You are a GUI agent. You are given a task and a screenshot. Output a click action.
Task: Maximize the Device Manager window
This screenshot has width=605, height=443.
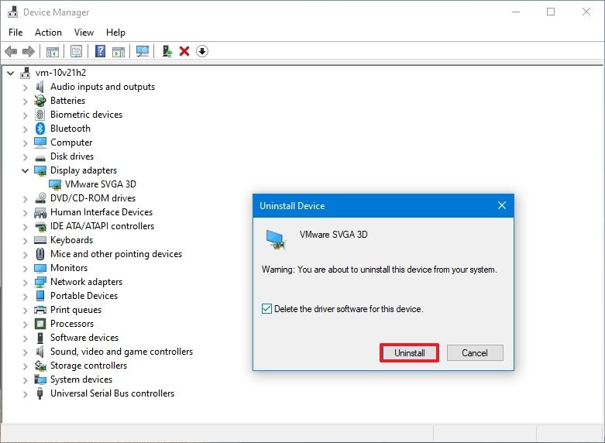coord(551,12)
